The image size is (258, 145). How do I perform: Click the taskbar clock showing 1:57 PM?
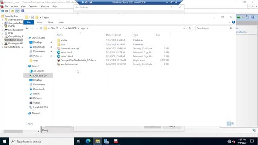242,141
